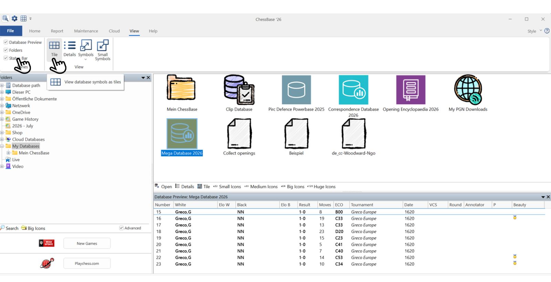This screenshot has height=282, width=551.
Task: Choose the Symbols view icon
Action: [86, 45]
